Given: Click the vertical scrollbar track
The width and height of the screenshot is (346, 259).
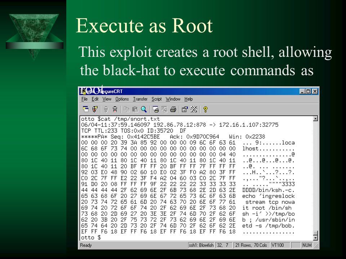Looking at the screenshot, I should (x=316, y=176).
